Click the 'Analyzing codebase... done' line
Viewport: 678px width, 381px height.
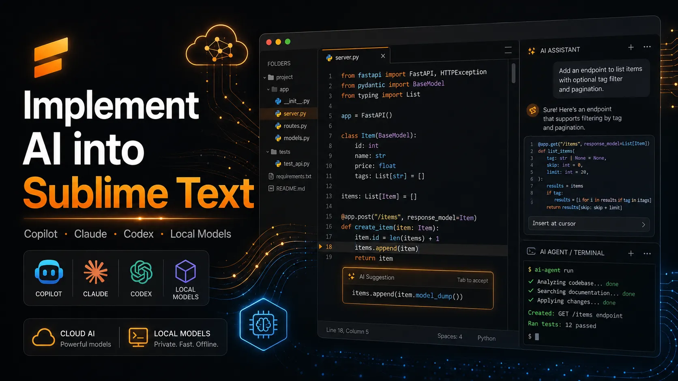tap(573, 283)
